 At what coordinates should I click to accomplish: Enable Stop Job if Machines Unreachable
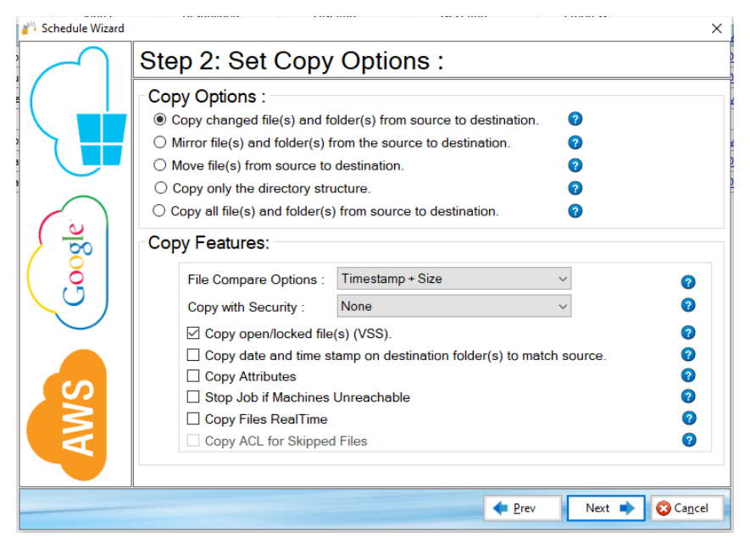[193, 397]
